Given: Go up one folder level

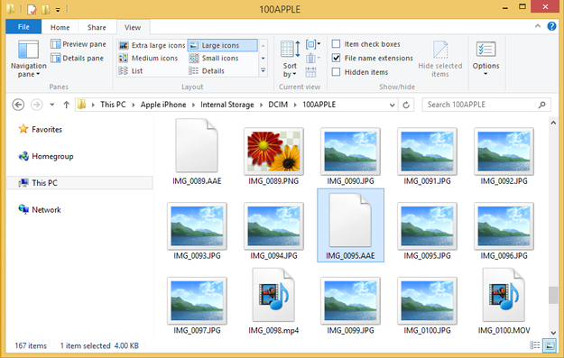Looking at the screenshot, I should coord(66,105).
